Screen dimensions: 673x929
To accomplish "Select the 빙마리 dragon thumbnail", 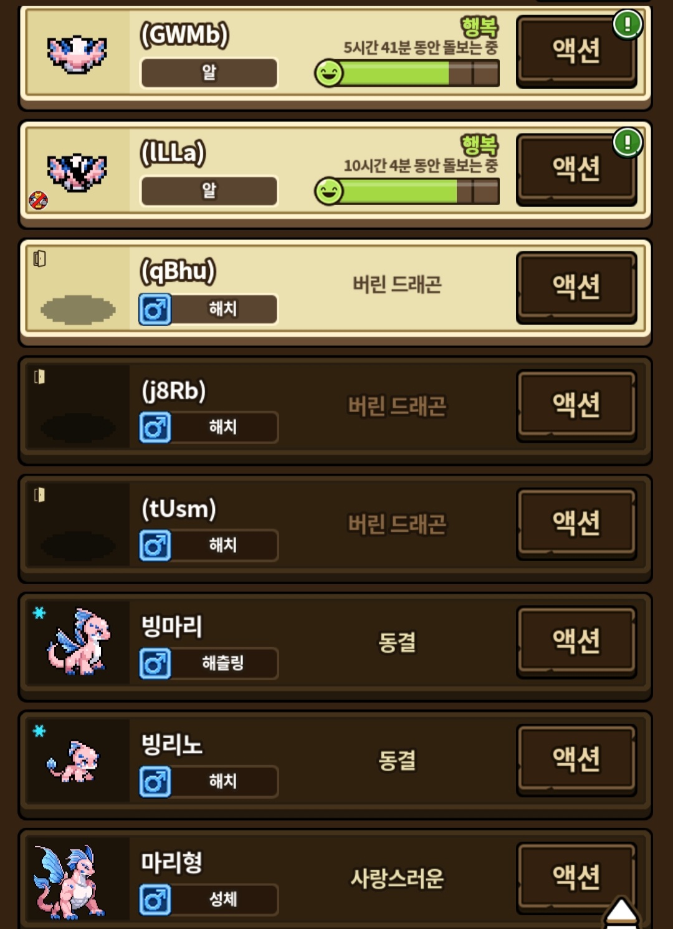I will pyautogui.click(x=78, y=642).
